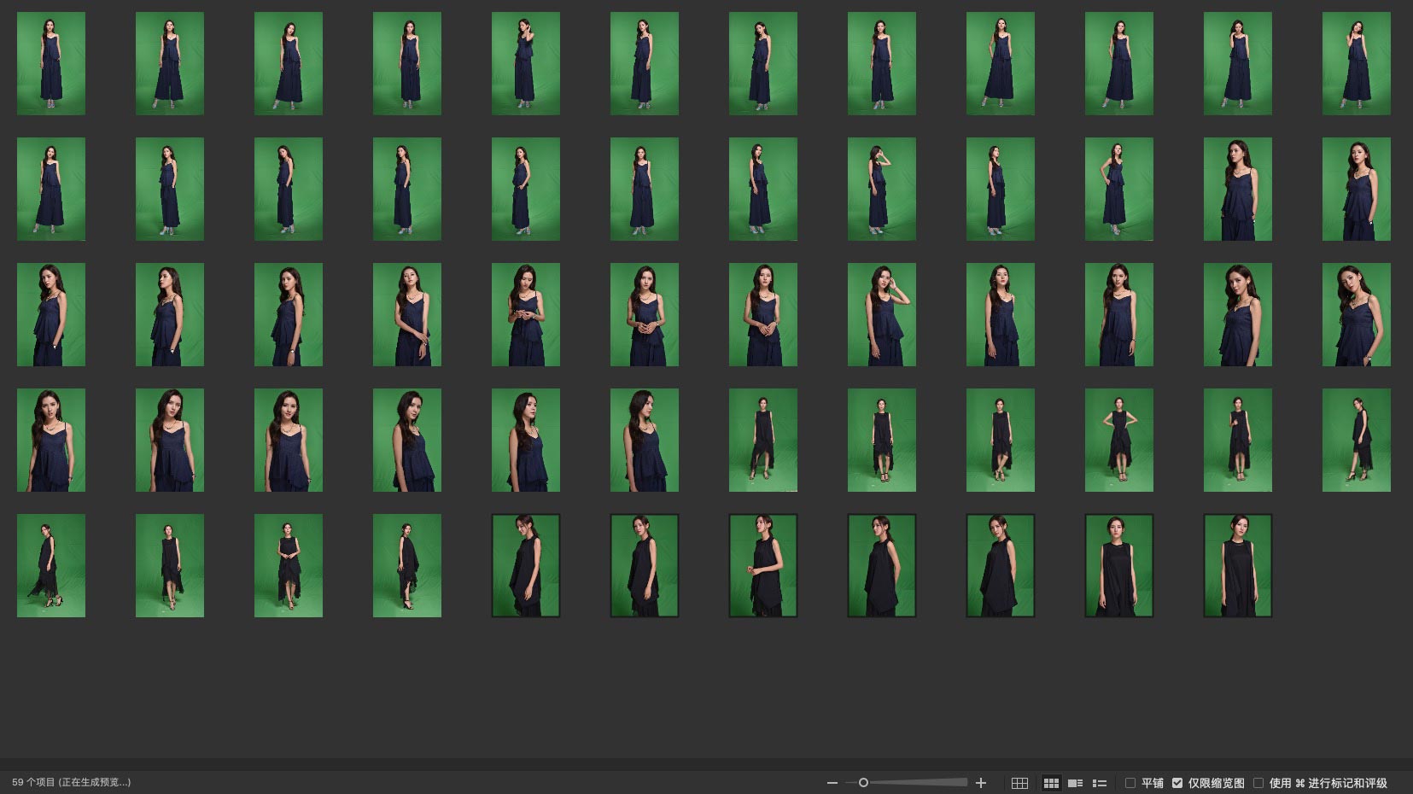Select black dress hands-on-hips full-body thumbnail

tap(1118, 440)
